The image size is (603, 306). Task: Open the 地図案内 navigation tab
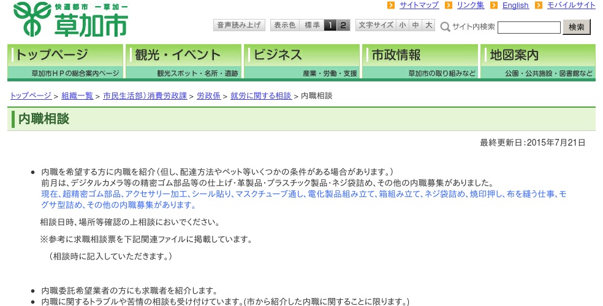pos(538,61)
